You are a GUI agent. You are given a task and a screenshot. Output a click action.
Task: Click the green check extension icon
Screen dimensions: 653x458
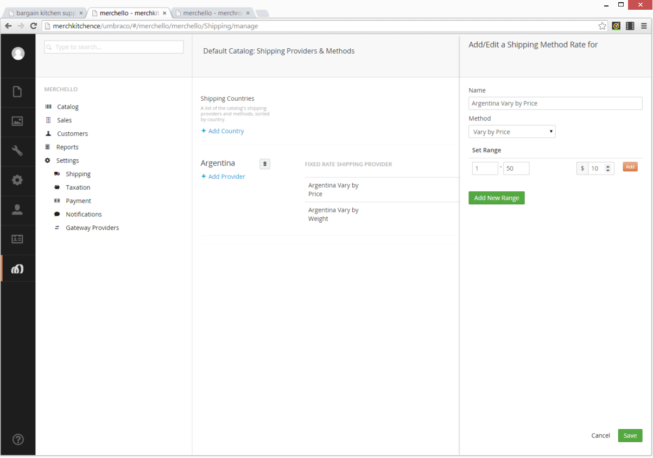tap(616, 25)
